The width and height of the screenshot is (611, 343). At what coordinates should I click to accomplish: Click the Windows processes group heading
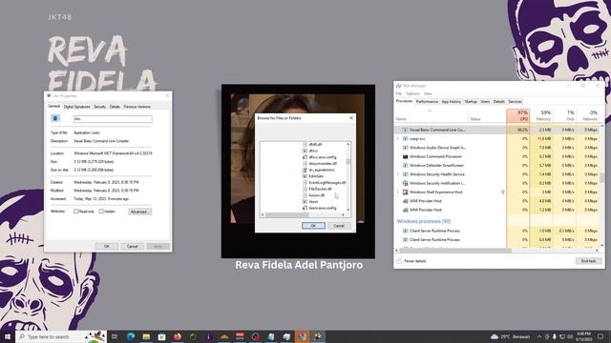coord(424,221)
